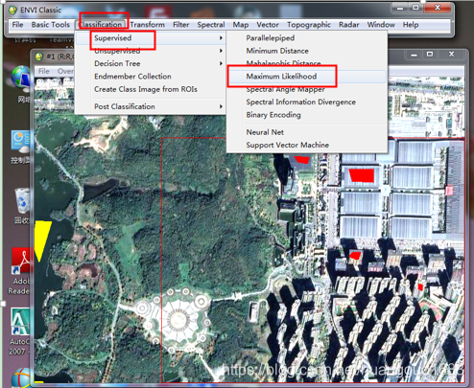Open the Transform menu
This screenshot has height=388, width=474.
coord(148,25)
